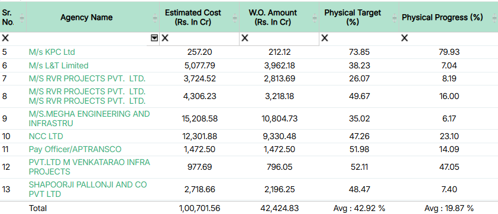Clear the Physical Target filter with X icon
The height and width of the screenshot is (214, 498).
325,38
